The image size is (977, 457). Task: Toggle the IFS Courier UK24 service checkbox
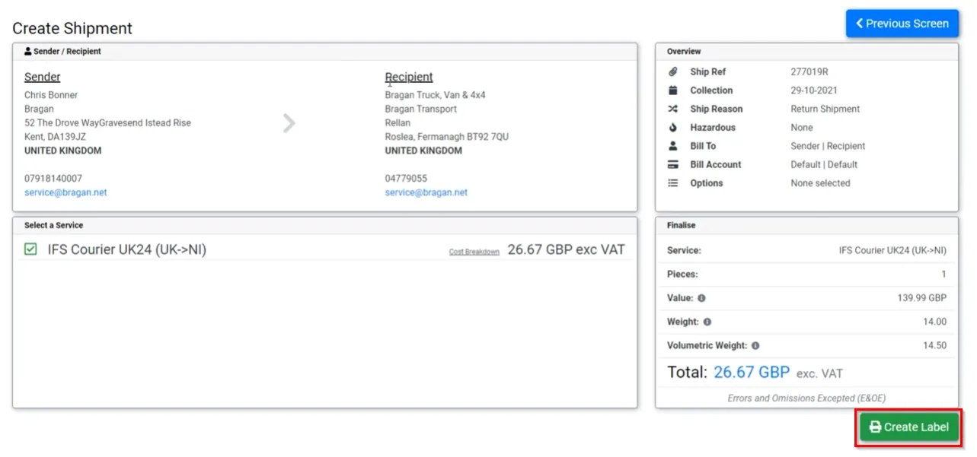pos(30,249)
